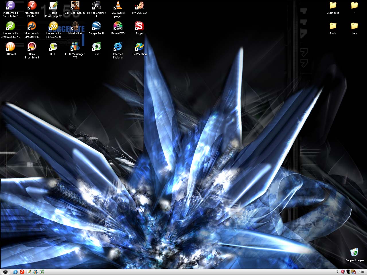Select the Skype desktop icon
Viewport: 367px width, 275px height.
[139, 28]
